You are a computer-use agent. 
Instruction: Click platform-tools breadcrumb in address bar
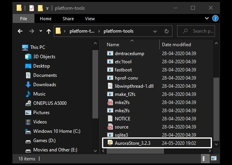(119, 31)
